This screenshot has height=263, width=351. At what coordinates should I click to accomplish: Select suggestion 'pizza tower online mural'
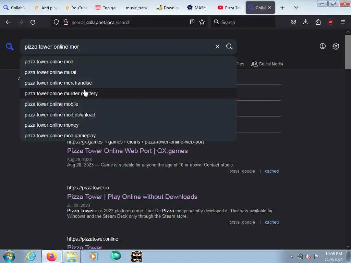click(x=128, y=72)
